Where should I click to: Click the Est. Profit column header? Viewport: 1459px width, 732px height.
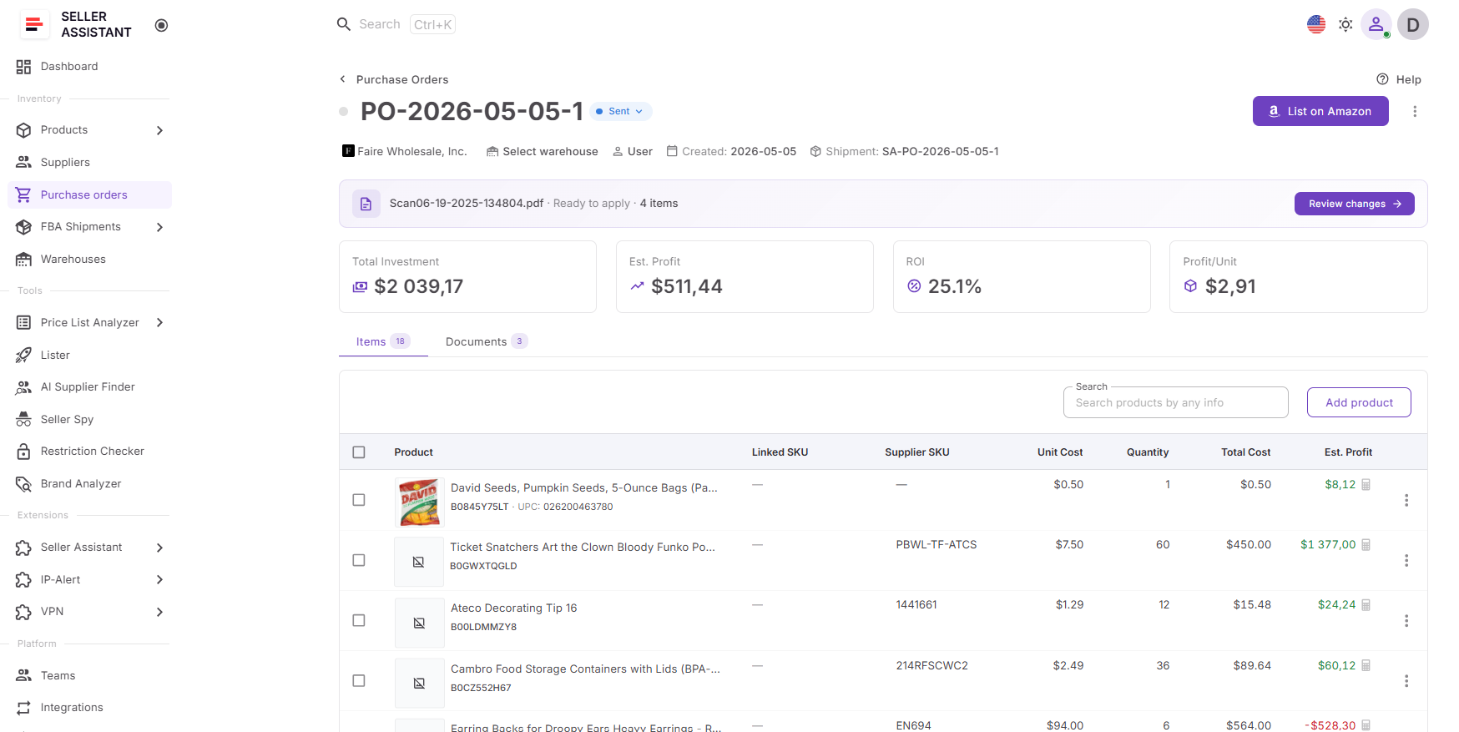[x=1348, y=452]
